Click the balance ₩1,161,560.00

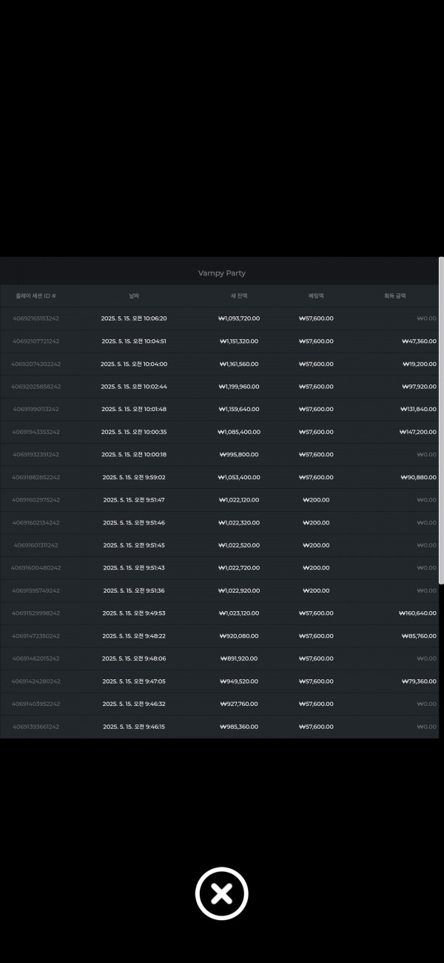pyautogui.click(x=239, y=364)
